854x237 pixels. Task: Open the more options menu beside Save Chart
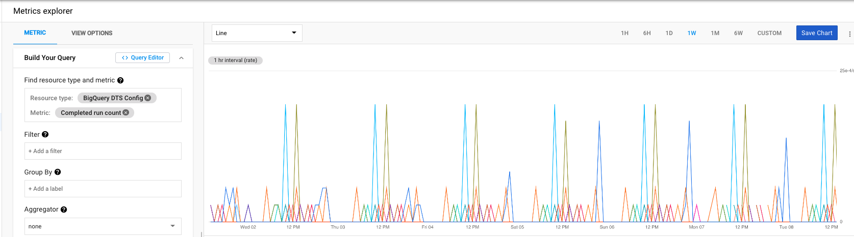[x=849, y=34]
